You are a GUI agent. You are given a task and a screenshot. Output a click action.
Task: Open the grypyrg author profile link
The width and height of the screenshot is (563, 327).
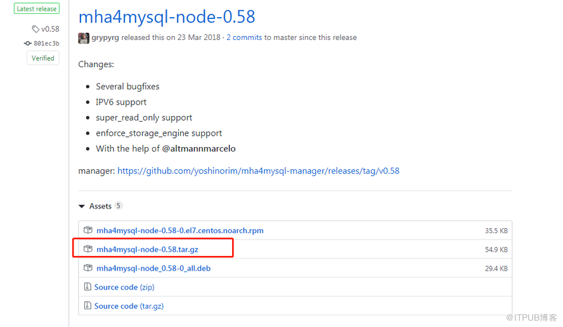105,37
